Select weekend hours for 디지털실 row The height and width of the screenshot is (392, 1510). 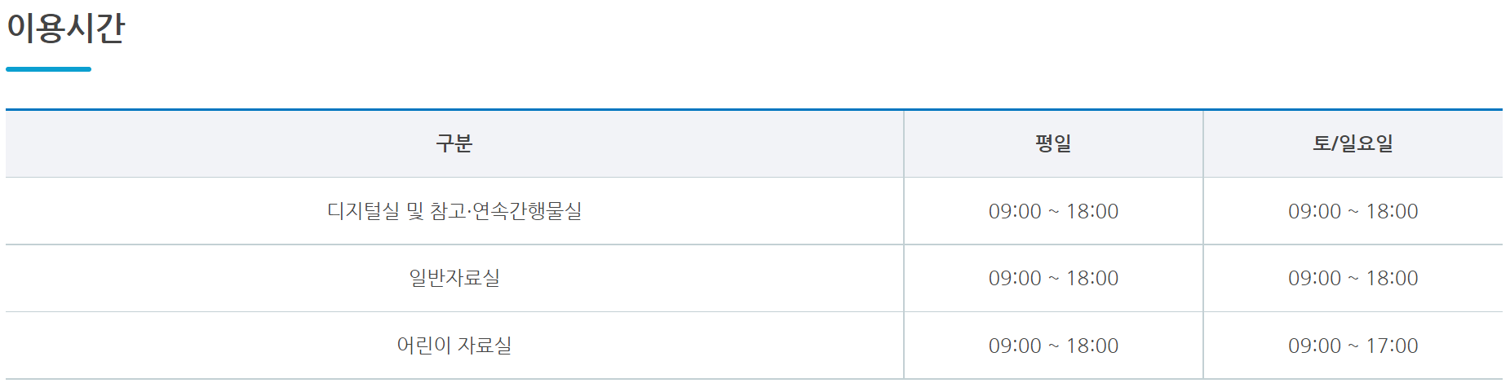(1353, 211)
